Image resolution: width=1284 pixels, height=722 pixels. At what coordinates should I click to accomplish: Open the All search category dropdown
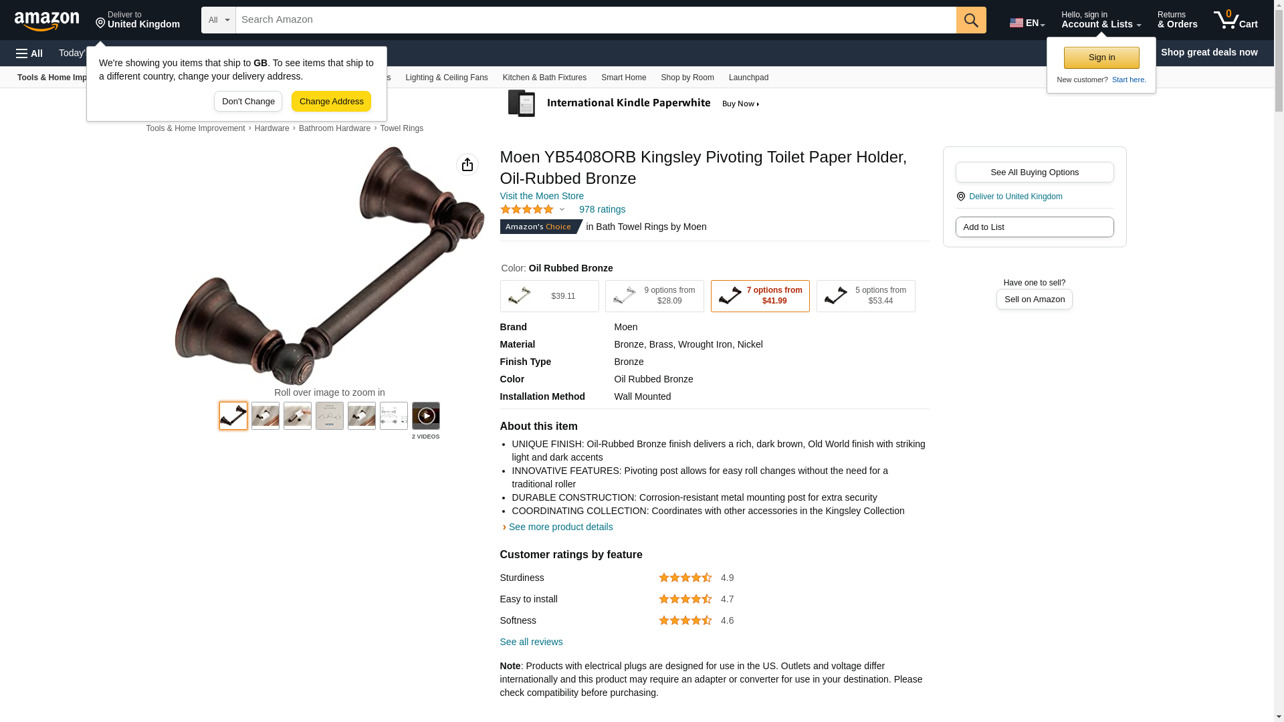219,20
